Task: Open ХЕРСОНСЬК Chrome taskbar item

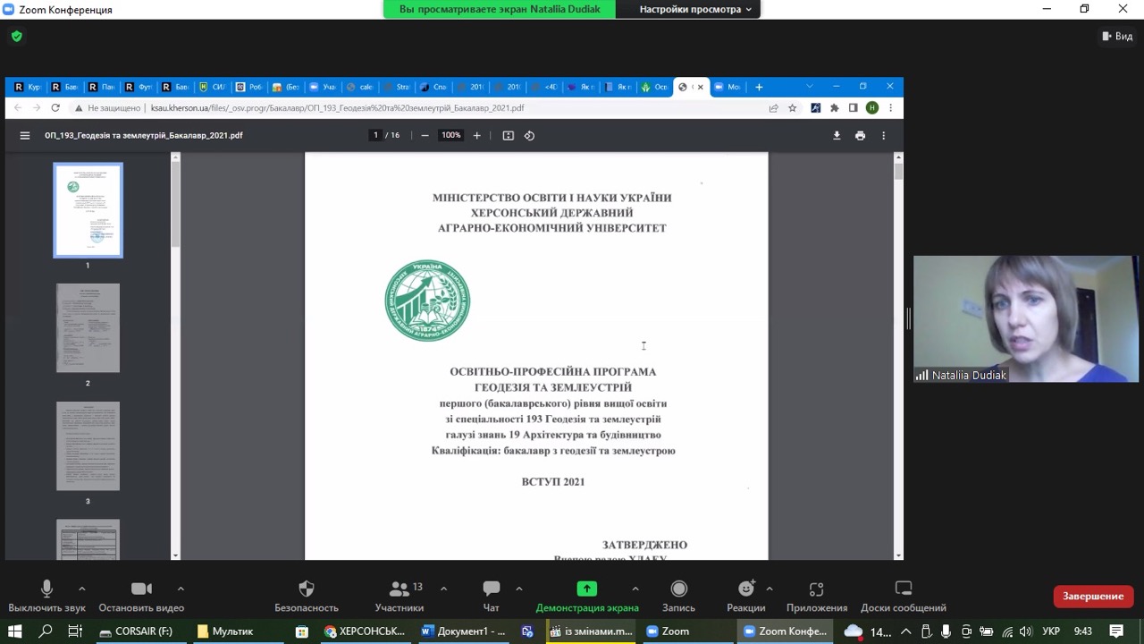Action: [x=366, y=631]
